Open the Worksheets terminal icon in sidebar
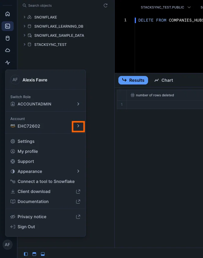 [x=8, y=26]
